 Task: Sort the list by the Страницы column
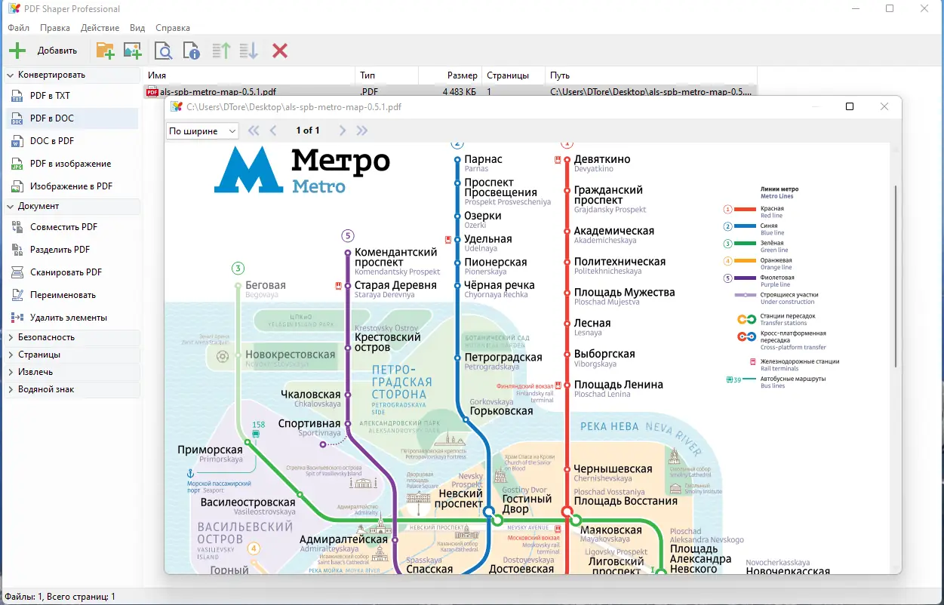[513, 75]
